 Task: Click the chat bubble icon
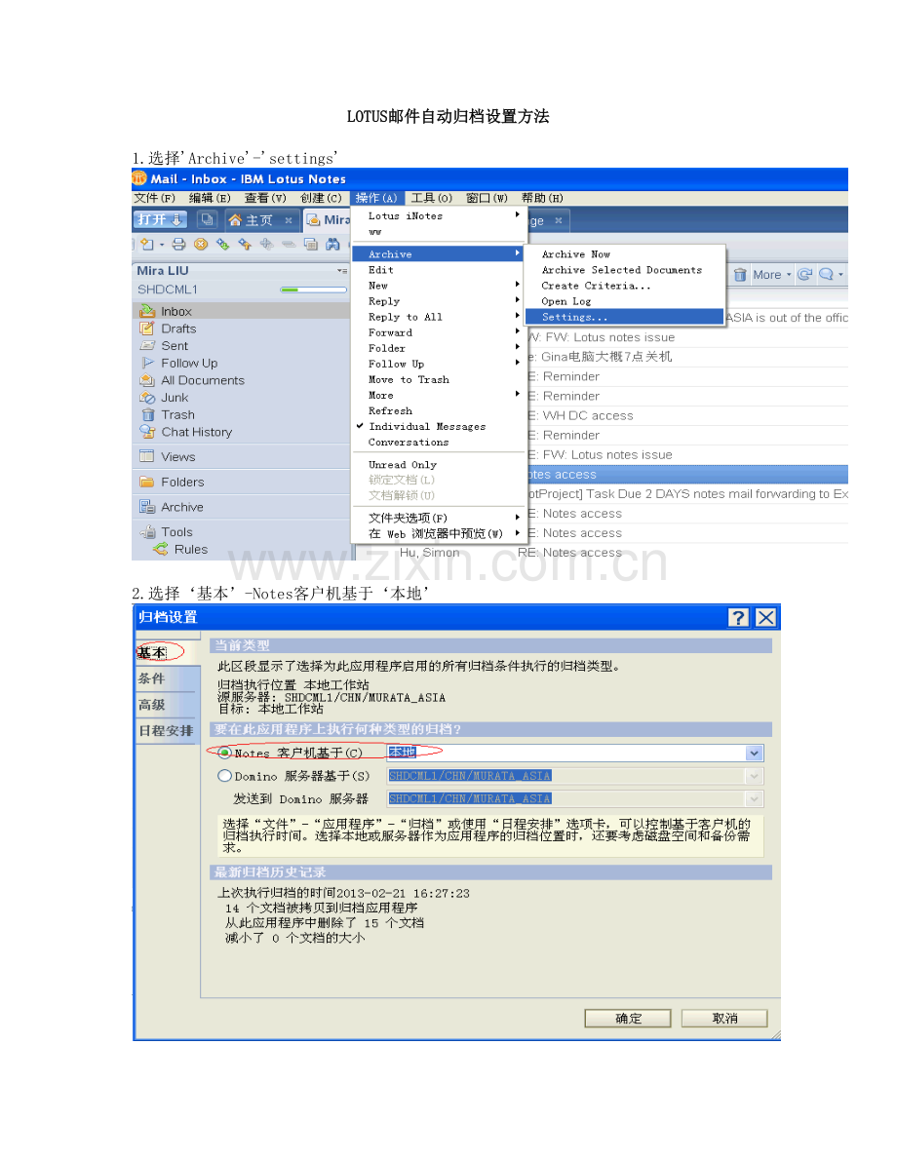coord(826,274)
